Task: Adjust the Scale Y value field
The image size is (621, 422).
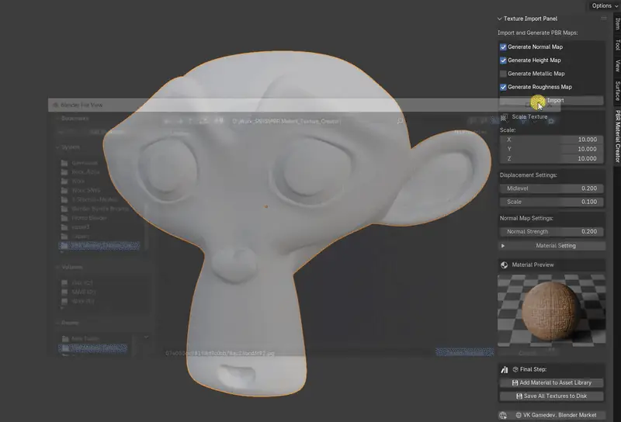Action: pos(551,149)
